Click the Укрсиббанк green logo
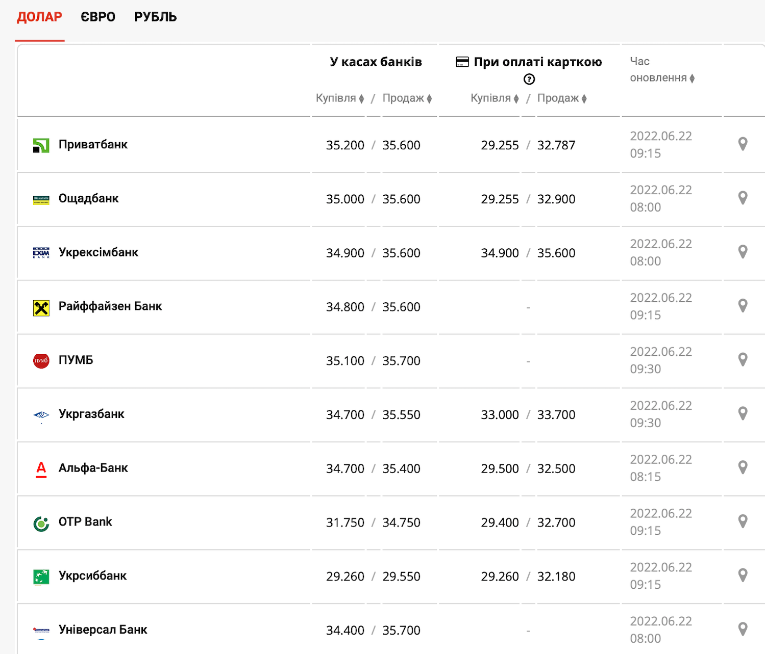 coord(41,577)
